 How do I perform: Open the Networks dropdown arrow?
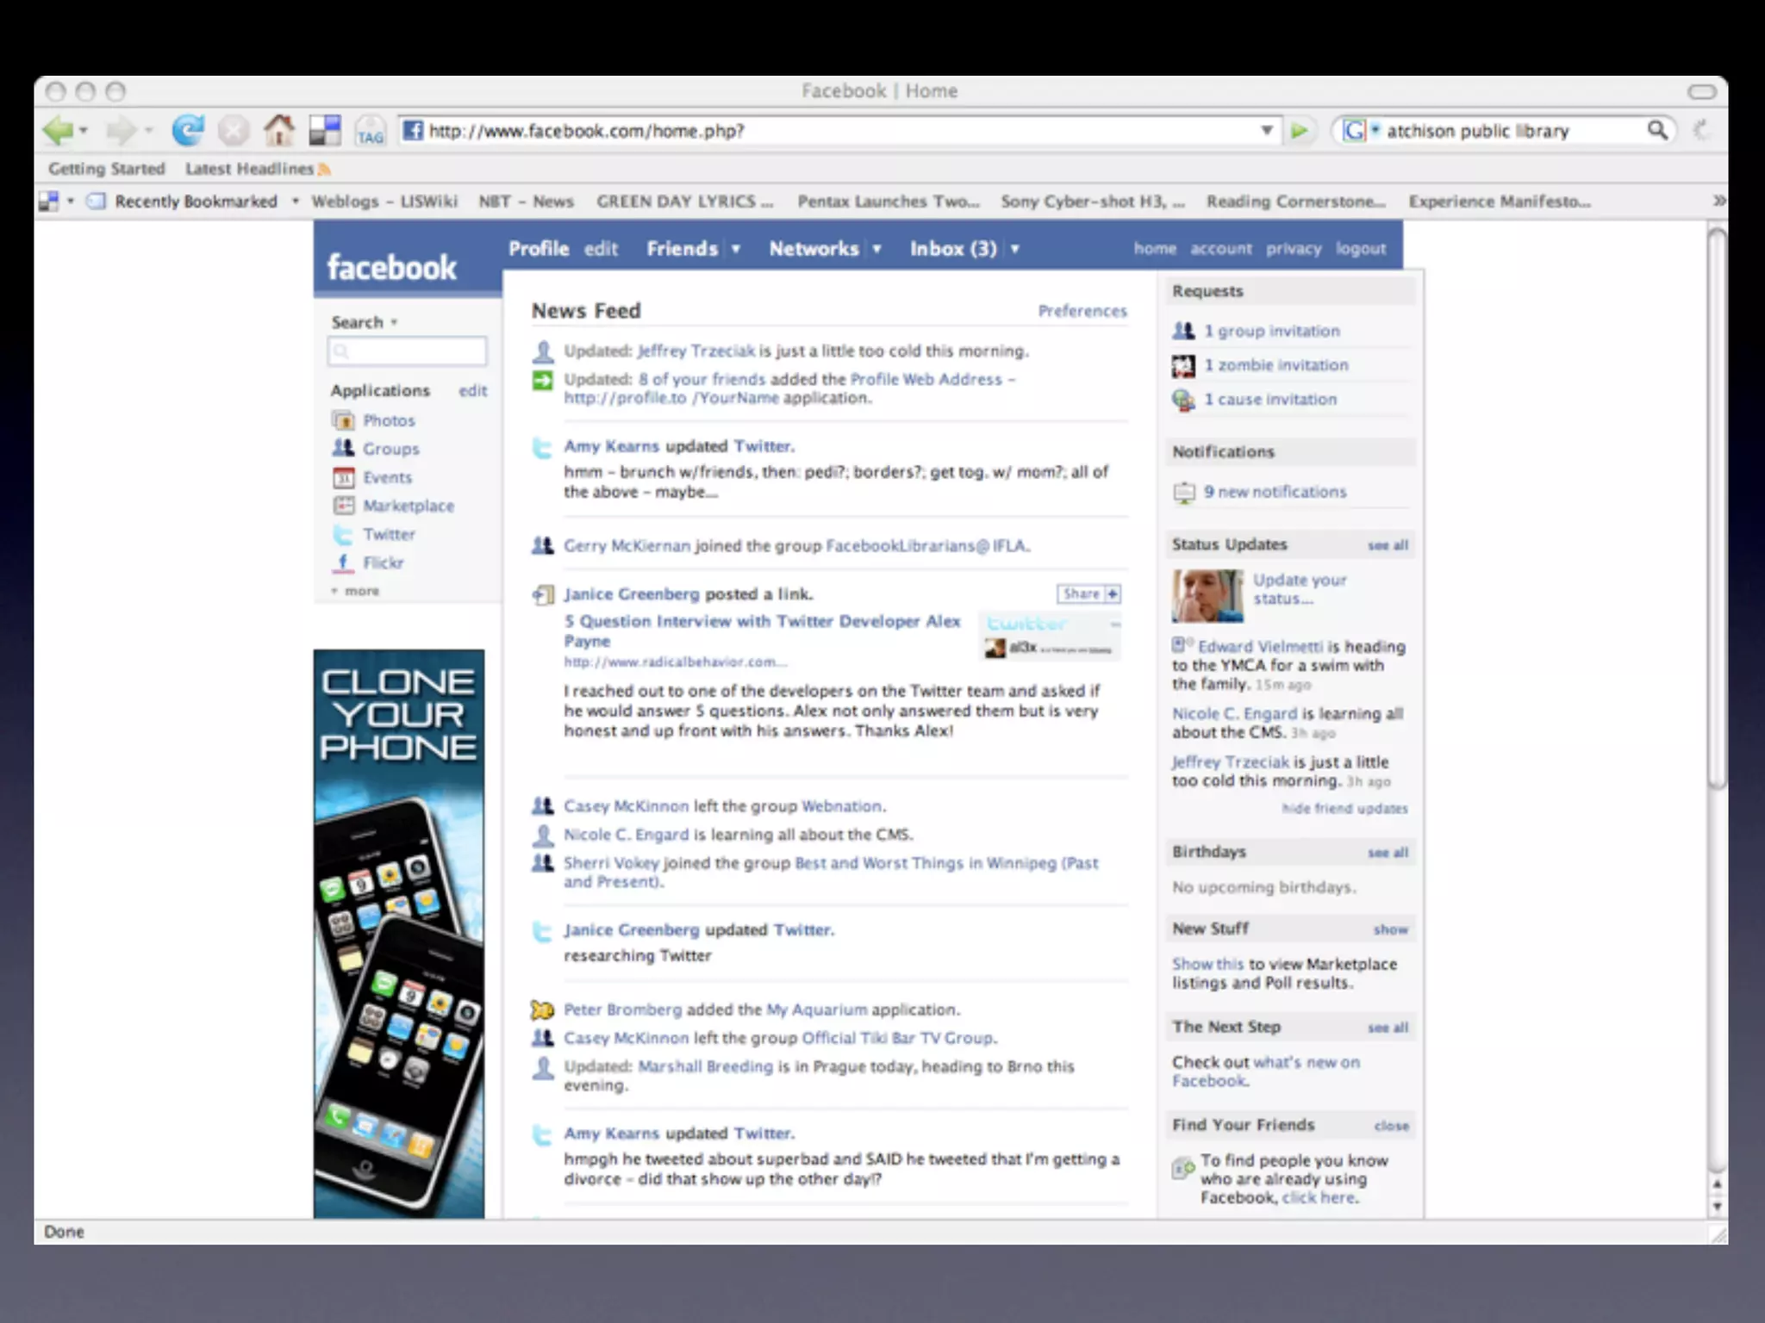(876, 249)
